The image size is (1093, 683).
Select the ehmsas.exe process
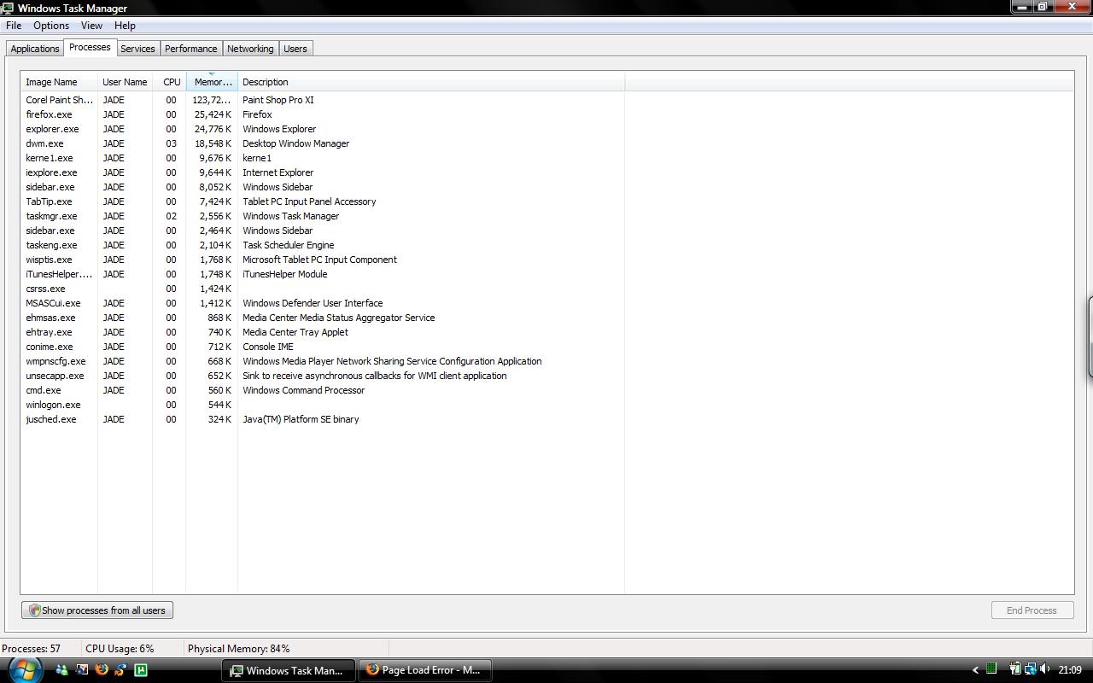pyautogui.click(x=323, y=318)
